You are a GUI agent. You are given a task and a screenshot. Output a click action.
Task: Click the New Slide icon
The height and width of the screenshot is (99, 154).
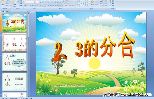[15, 2]
